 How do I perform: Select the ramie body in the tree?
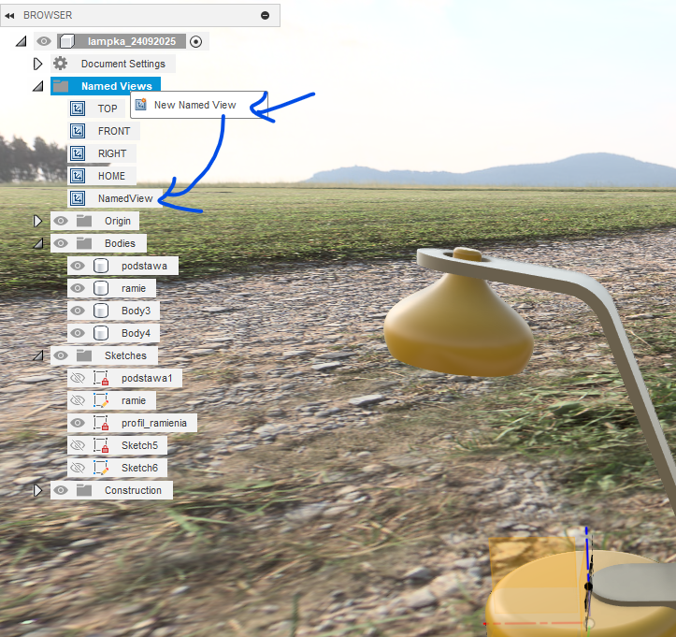133,288
